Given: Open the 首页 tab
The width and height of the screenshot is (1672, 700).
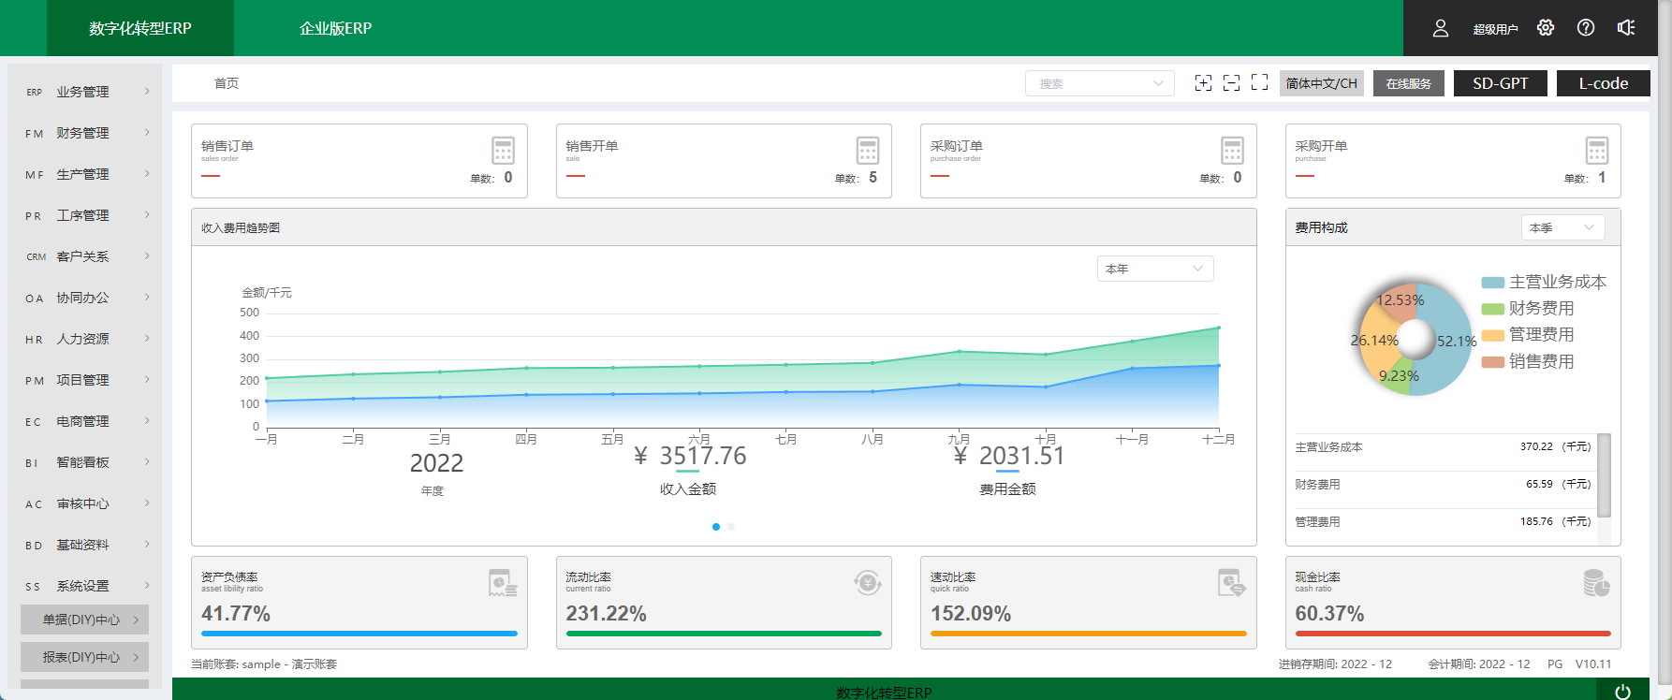Looking at the screenshot, I should pos(227,83).
